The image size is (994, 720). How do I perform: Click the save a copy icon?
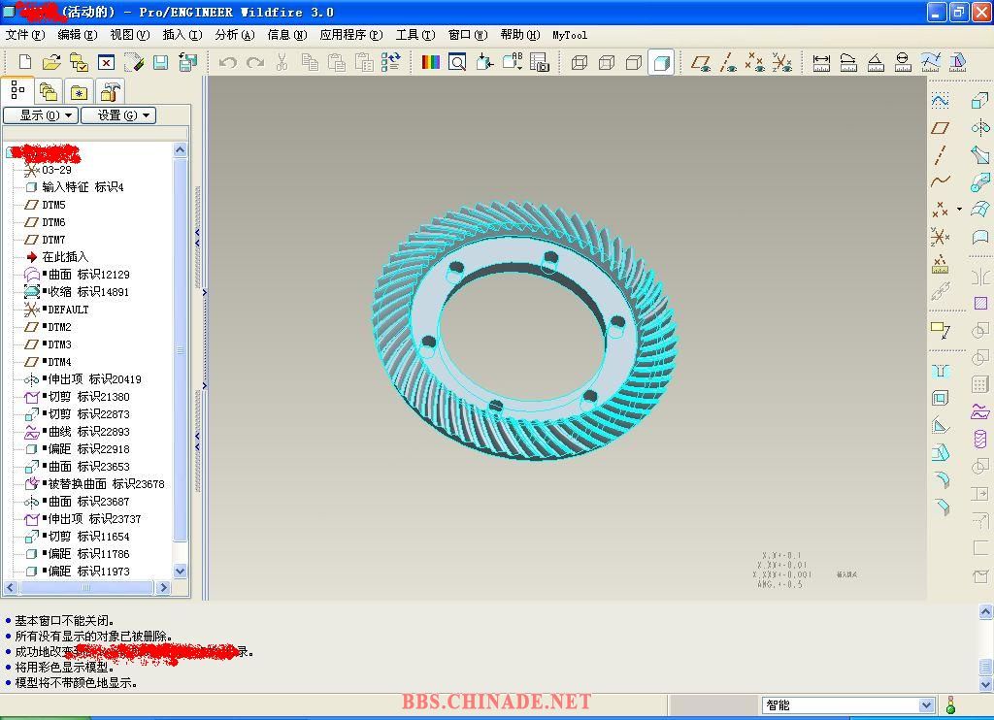[x=187, y=62]
